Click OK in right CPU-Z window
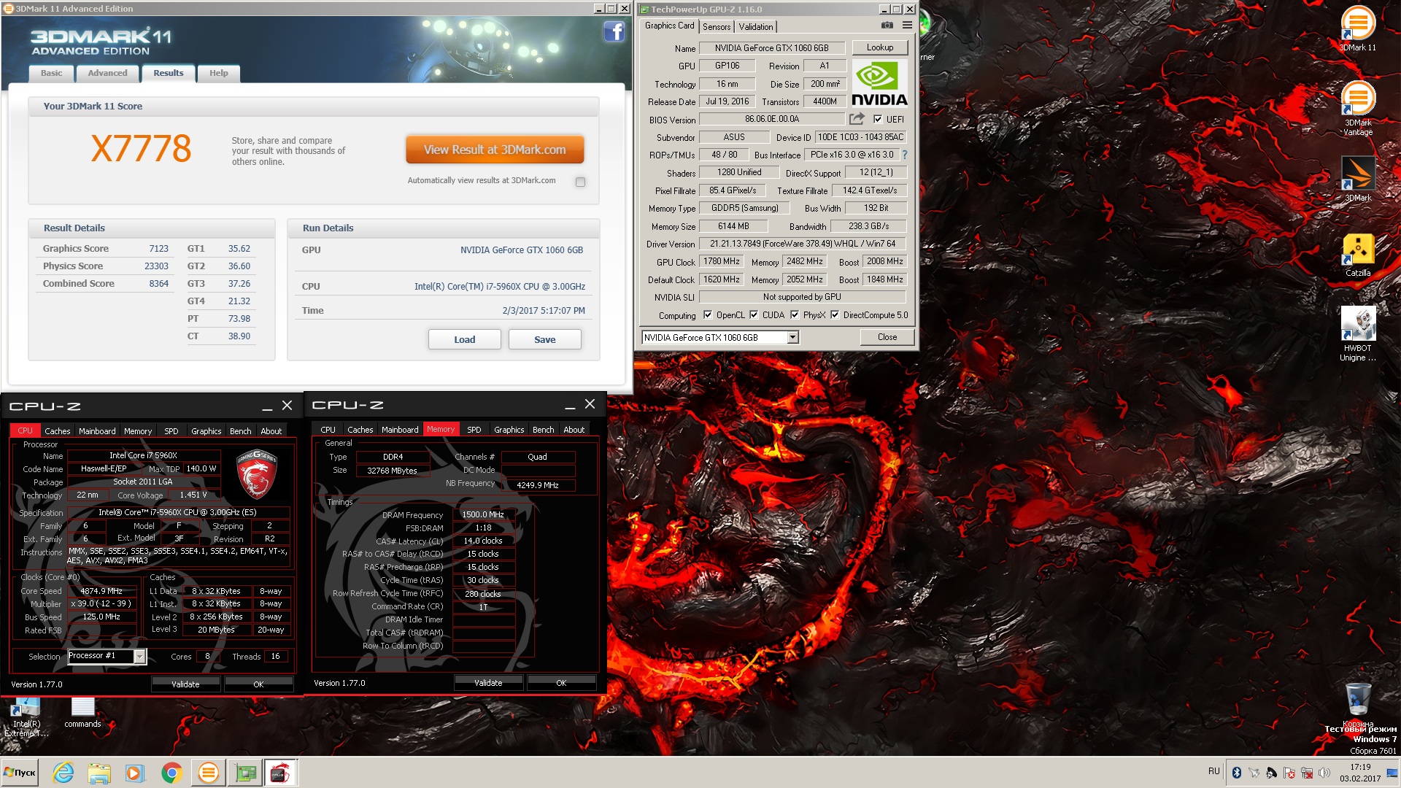The image size is (1401, 788). pos(561,683)
